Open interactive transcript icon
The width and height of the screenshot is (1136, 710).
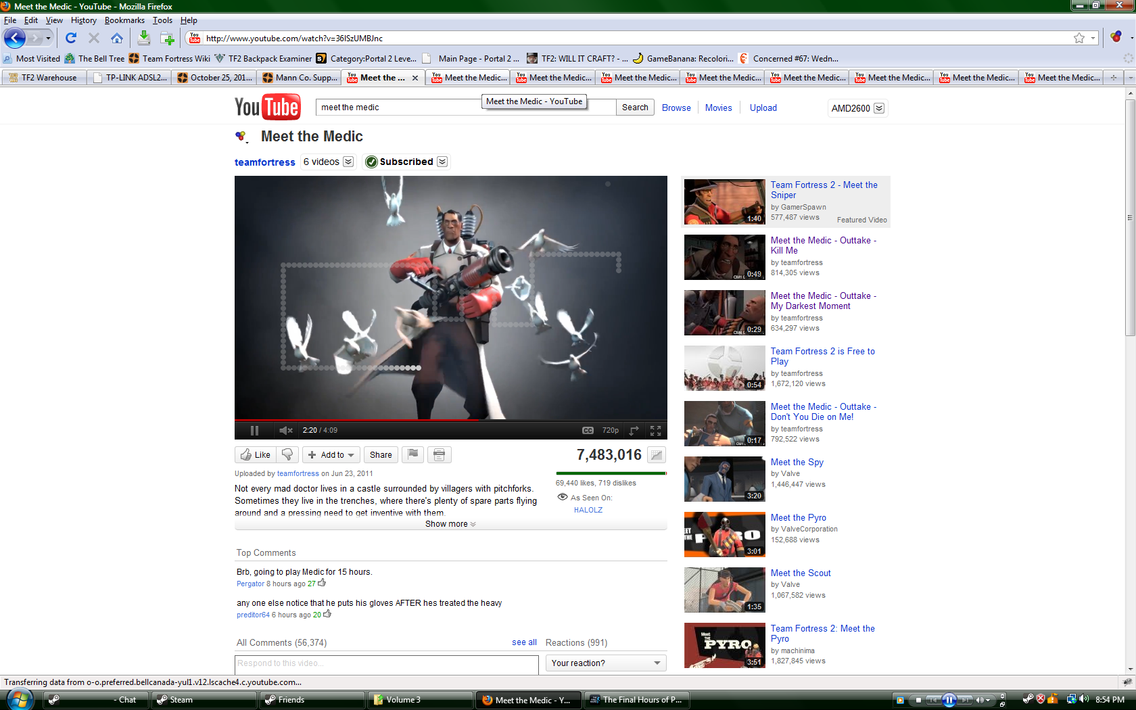tap(439, 455)
